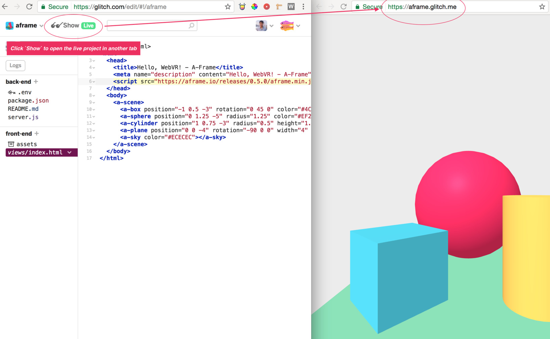Add a new back-end file

tap(36, 82)
